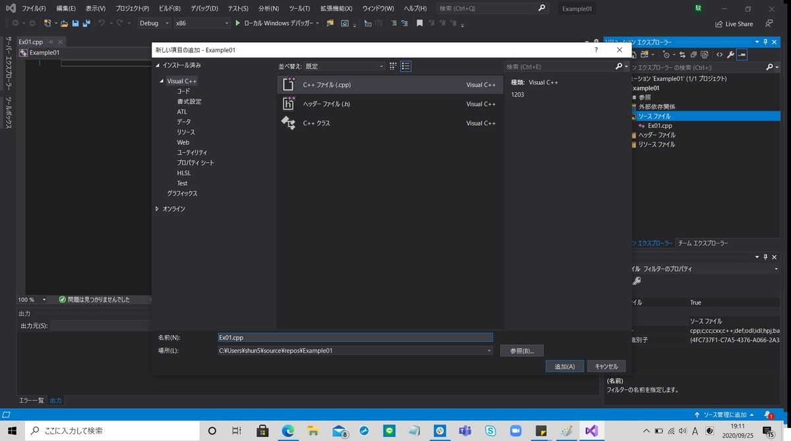791x441 pixels.
Task: Open the x86 platform dropdown
Action: point(202,23)
